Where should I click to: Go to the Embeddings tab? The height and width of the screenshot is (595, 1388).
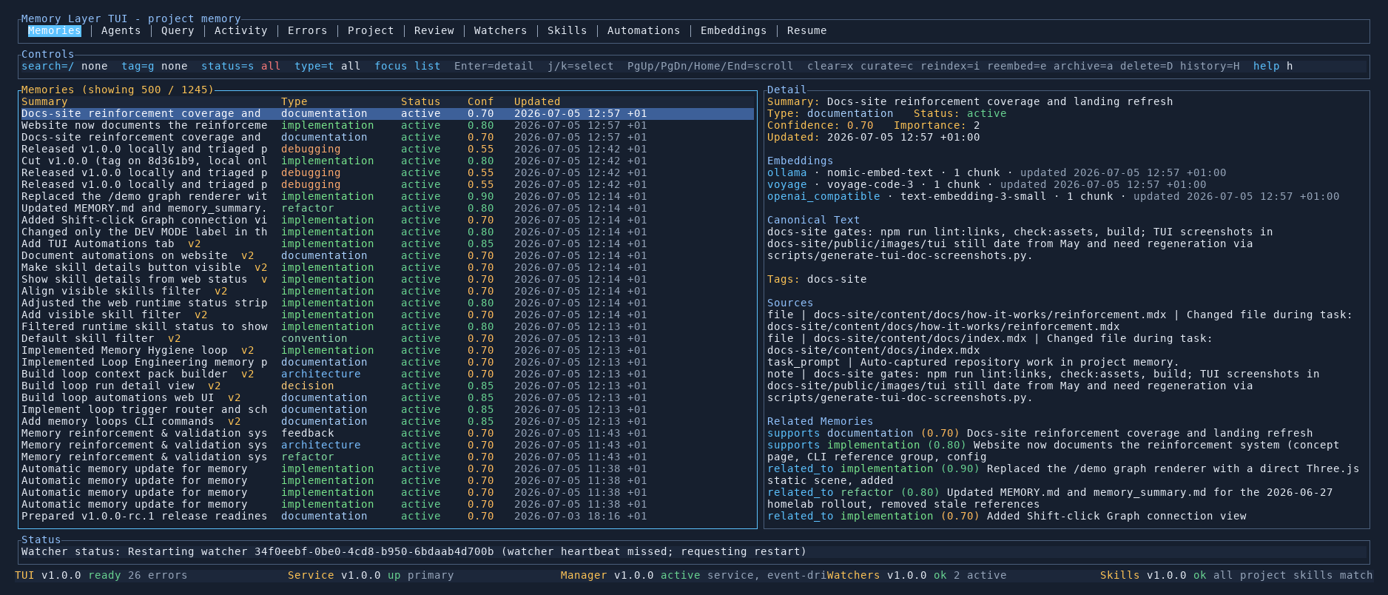(733, 30)
